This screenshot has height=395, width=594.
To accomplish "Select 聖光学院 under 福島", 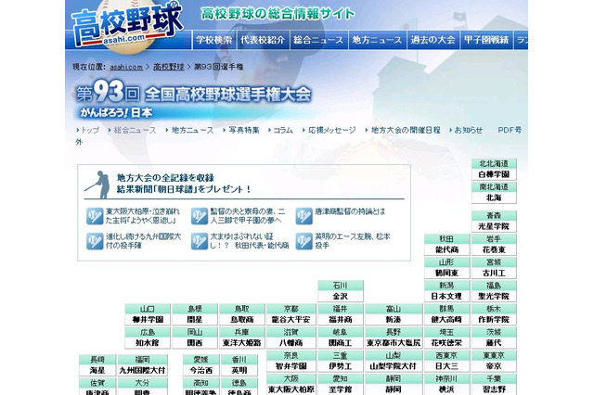I will [494, 297].
